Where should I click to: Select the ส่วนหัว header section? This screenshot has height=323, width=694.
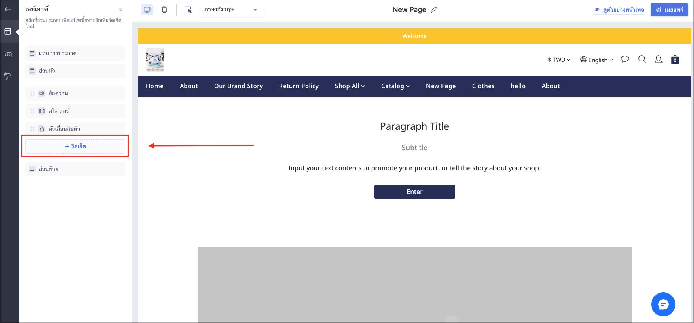[75, 71]
